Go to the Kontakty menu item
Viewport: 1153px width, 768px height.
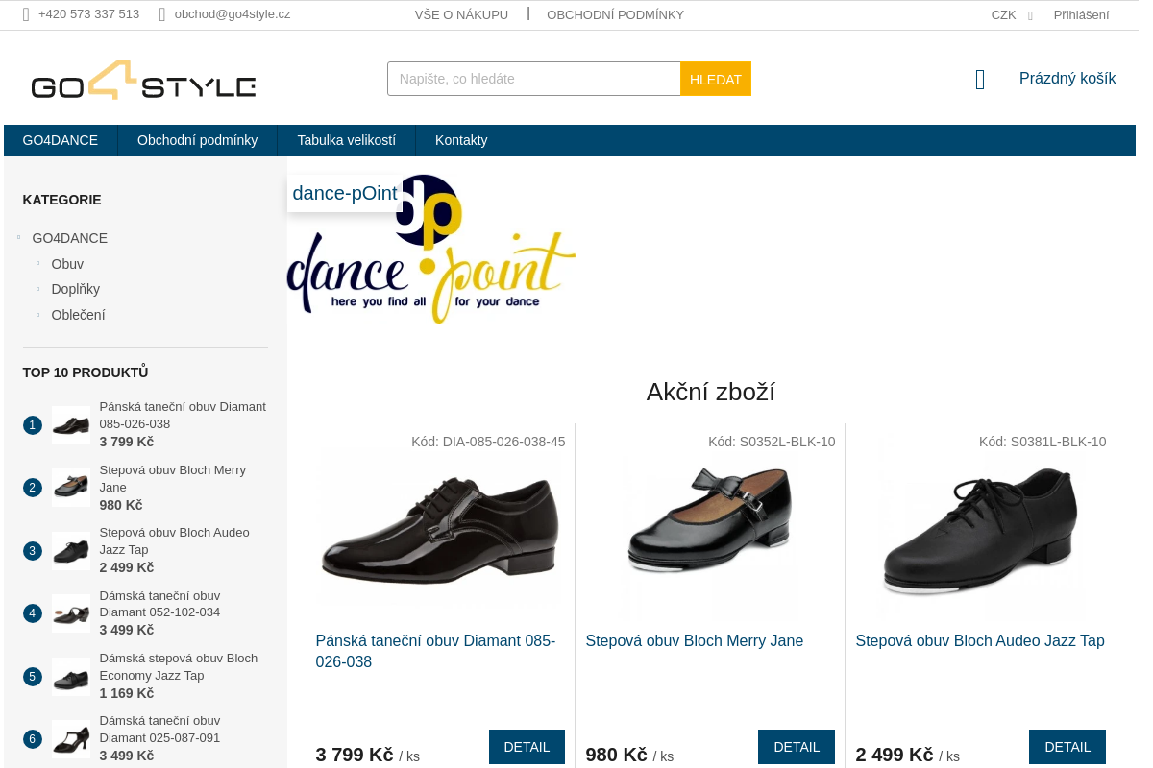pos(461,140)
